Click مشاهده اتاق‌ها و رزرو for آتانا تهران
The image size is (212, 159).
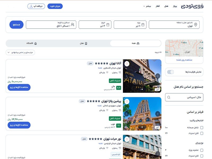19,87
